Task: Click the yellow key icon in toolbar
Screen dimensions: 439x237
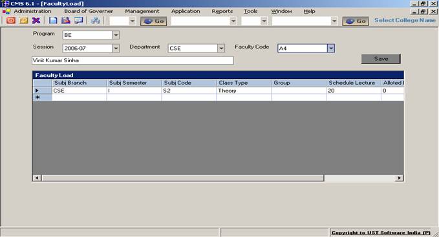Action: (x=24, y=21)
